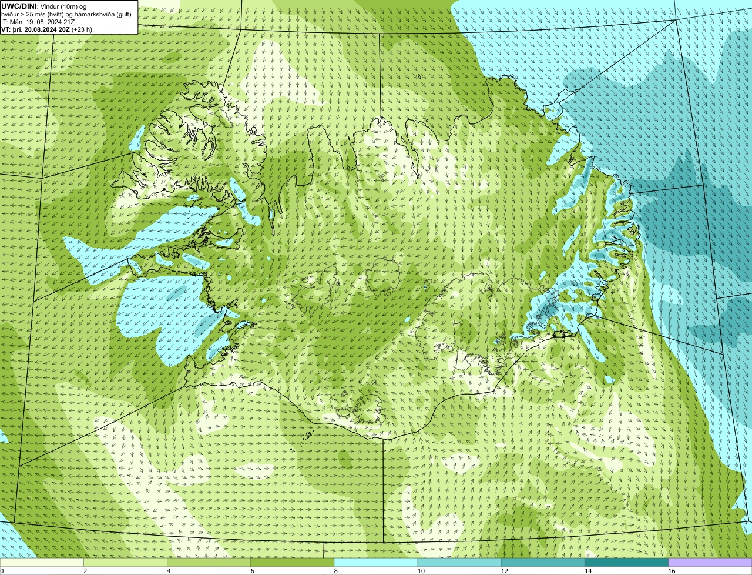
Task: Click the '14' label on the color scale
Action: [588, 571]
